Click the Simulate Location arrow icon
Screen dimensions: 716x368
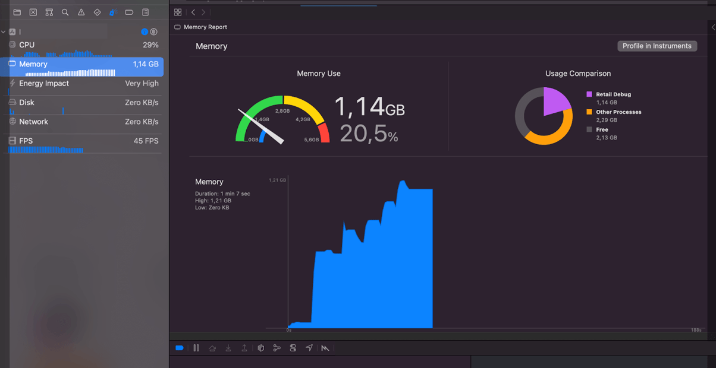(x=309, y=348)
